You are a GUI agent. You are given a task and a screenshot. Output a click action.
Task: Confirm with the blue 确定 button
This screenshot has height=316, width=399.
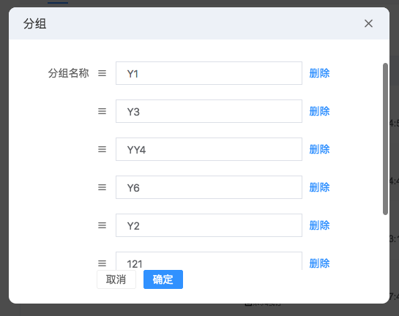163,279
